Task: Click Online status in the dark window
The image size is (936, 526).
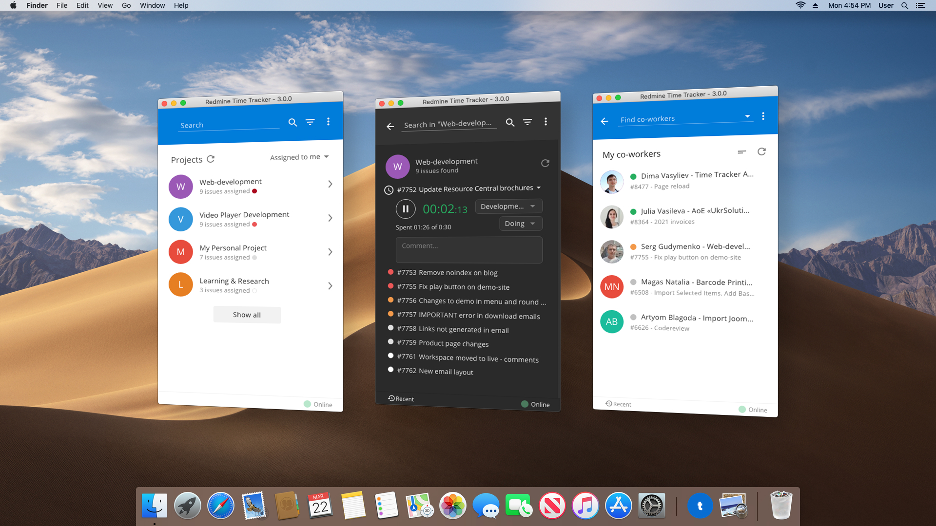Action: coord(535,404)
